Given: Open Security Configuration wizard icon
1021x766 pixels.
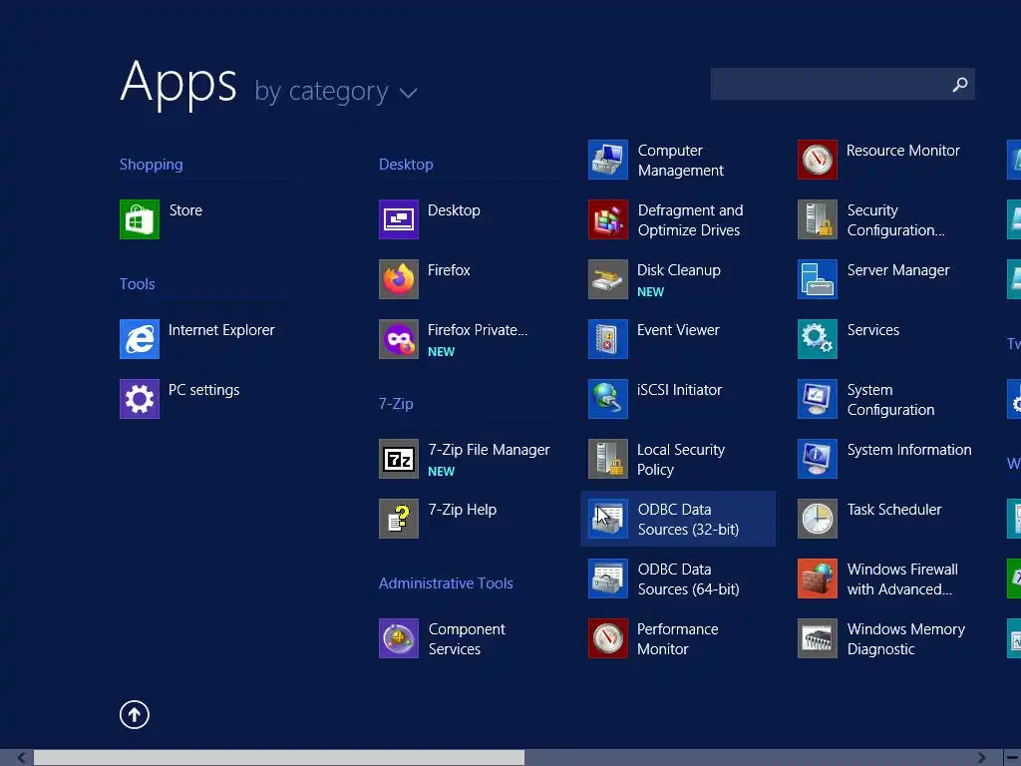Looking at the screenshot, I should click(x=818, y=219).
